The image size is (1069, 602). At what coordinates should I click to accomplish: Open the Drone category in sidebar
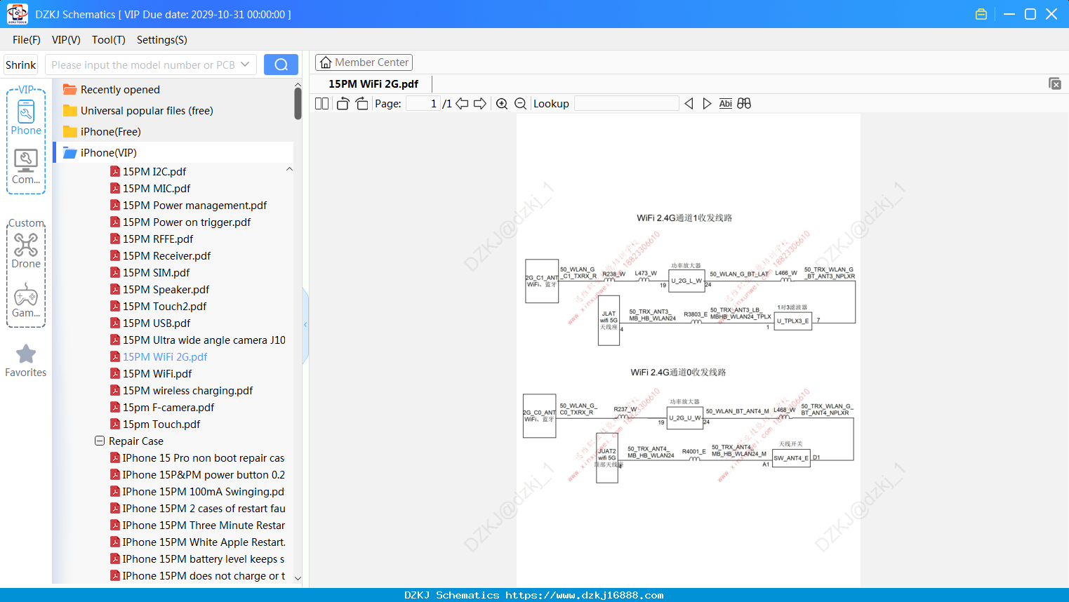(26, 250)
